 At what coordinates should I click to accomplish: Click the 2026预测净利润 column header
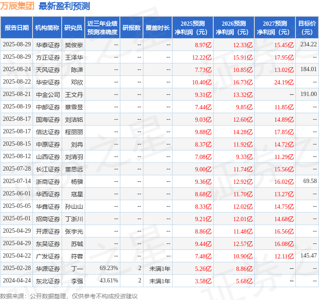coord(234,28)
